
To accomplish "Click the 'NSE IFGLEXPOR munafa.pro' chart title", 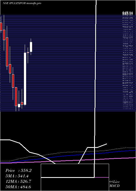I will [x=22, y=3].
